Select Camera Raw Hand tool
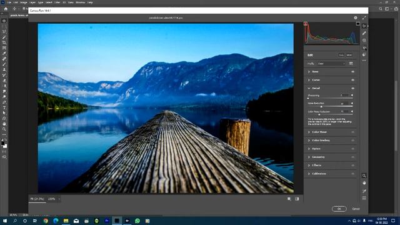This screenshot has width=400, height=225. (364, 183)
